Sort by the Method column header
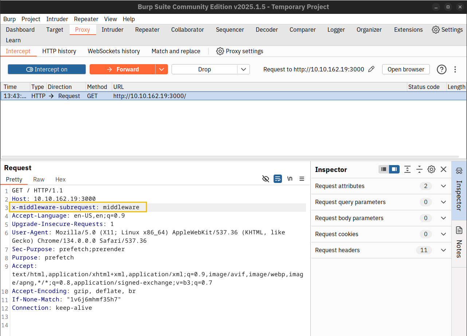Image resolution: width=467 pixels, height=336 pixels. pyautogui.click(x=98, y=87)
